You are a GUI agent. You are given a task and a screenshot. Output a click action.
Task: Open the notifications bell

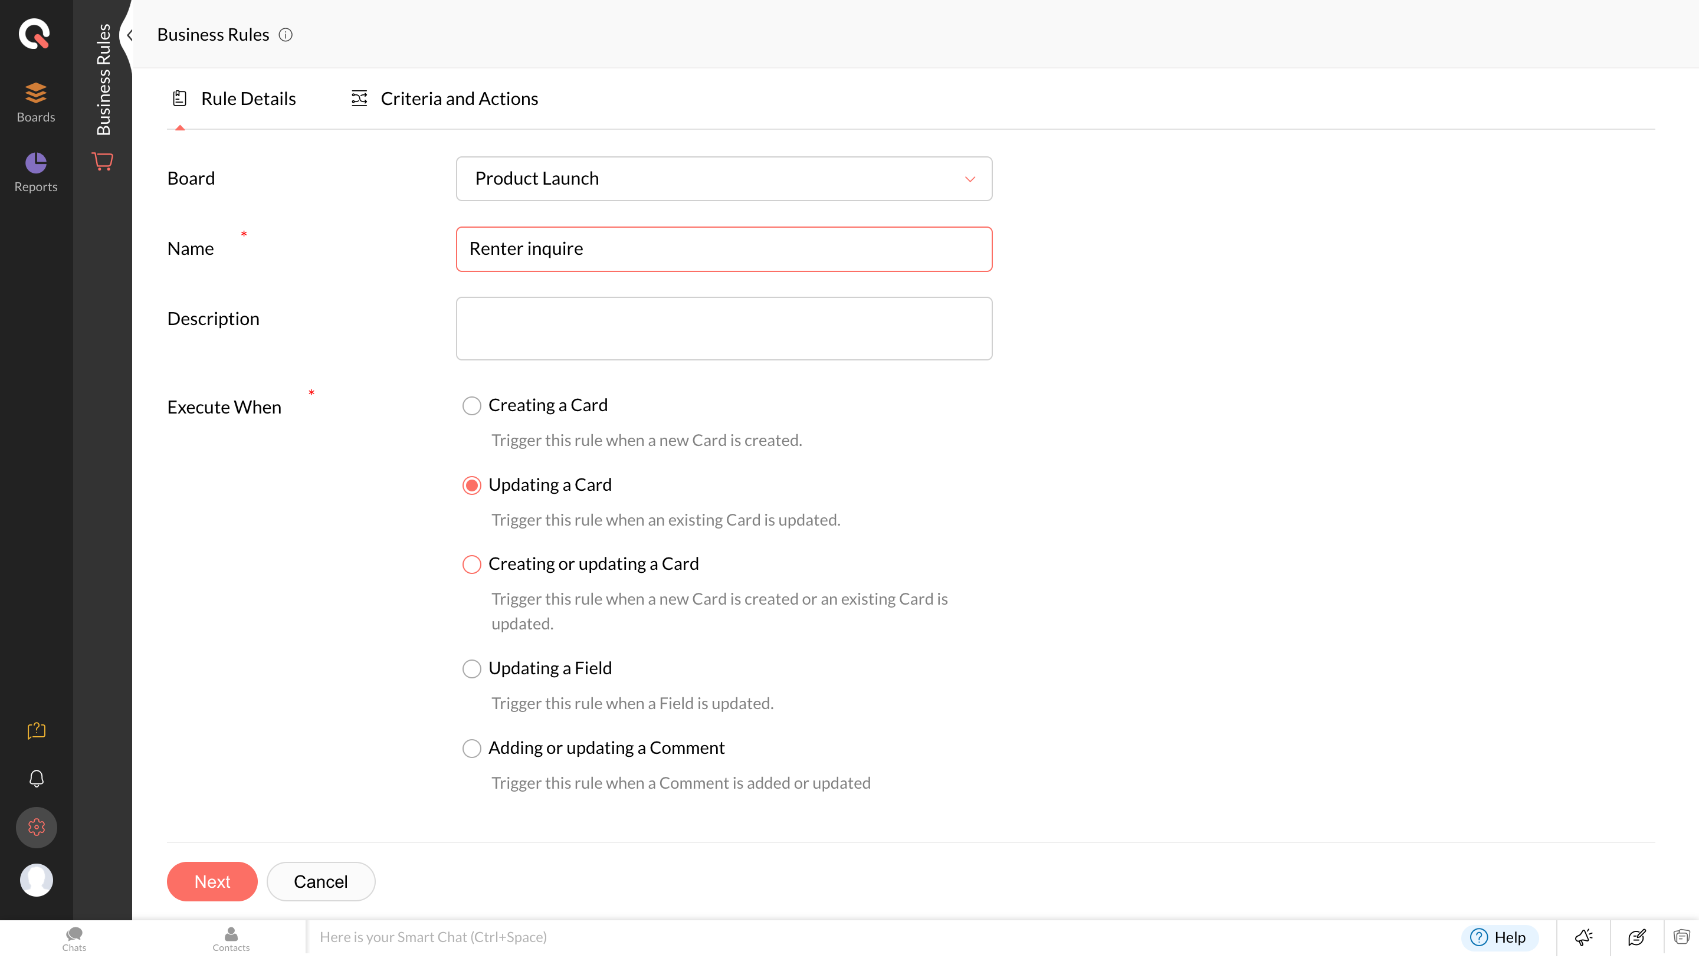pyautogui.click(x=36, y=778)
